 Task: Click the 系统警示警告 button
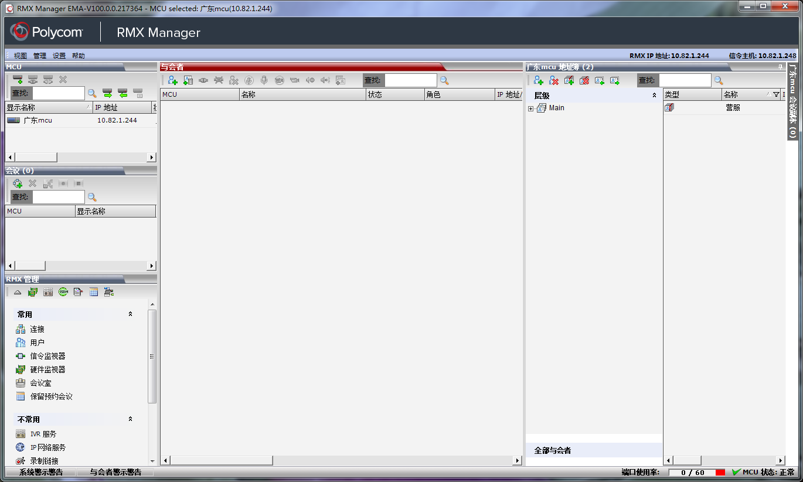click(40, 472)
